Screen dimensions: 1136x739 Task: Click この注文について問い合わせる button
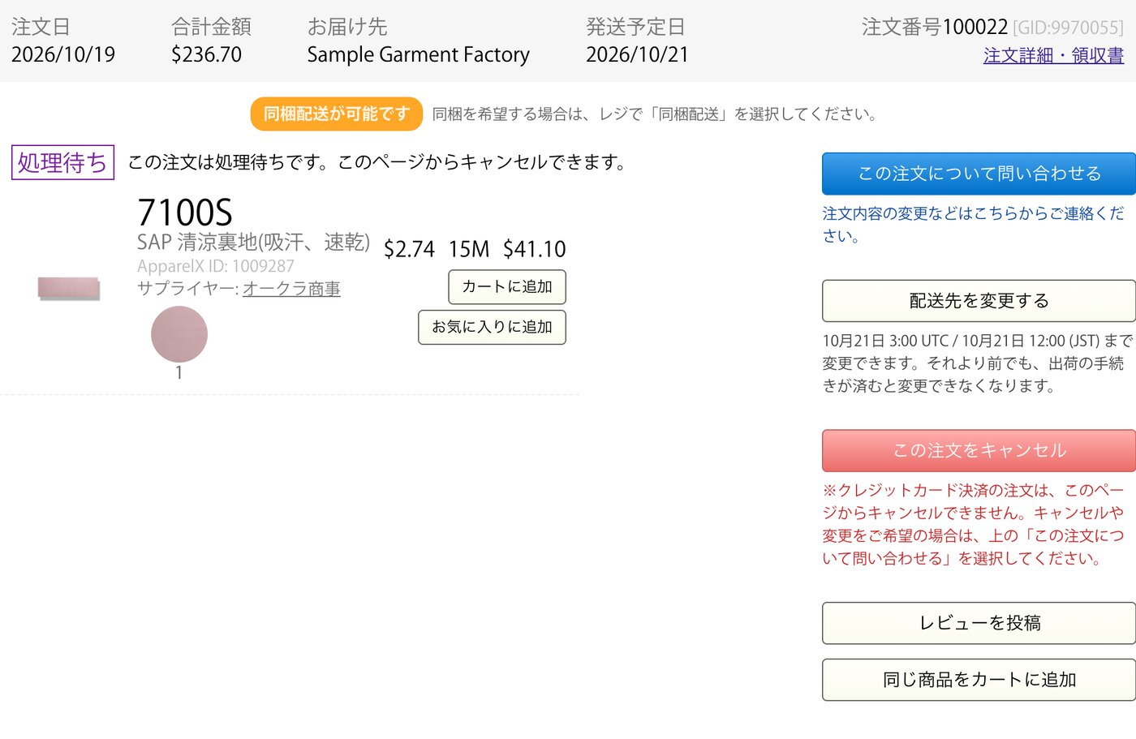[979, 174]
